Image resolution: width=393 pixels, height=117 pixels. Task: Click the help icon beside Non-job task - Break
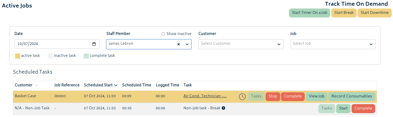[x=223, y=108]
